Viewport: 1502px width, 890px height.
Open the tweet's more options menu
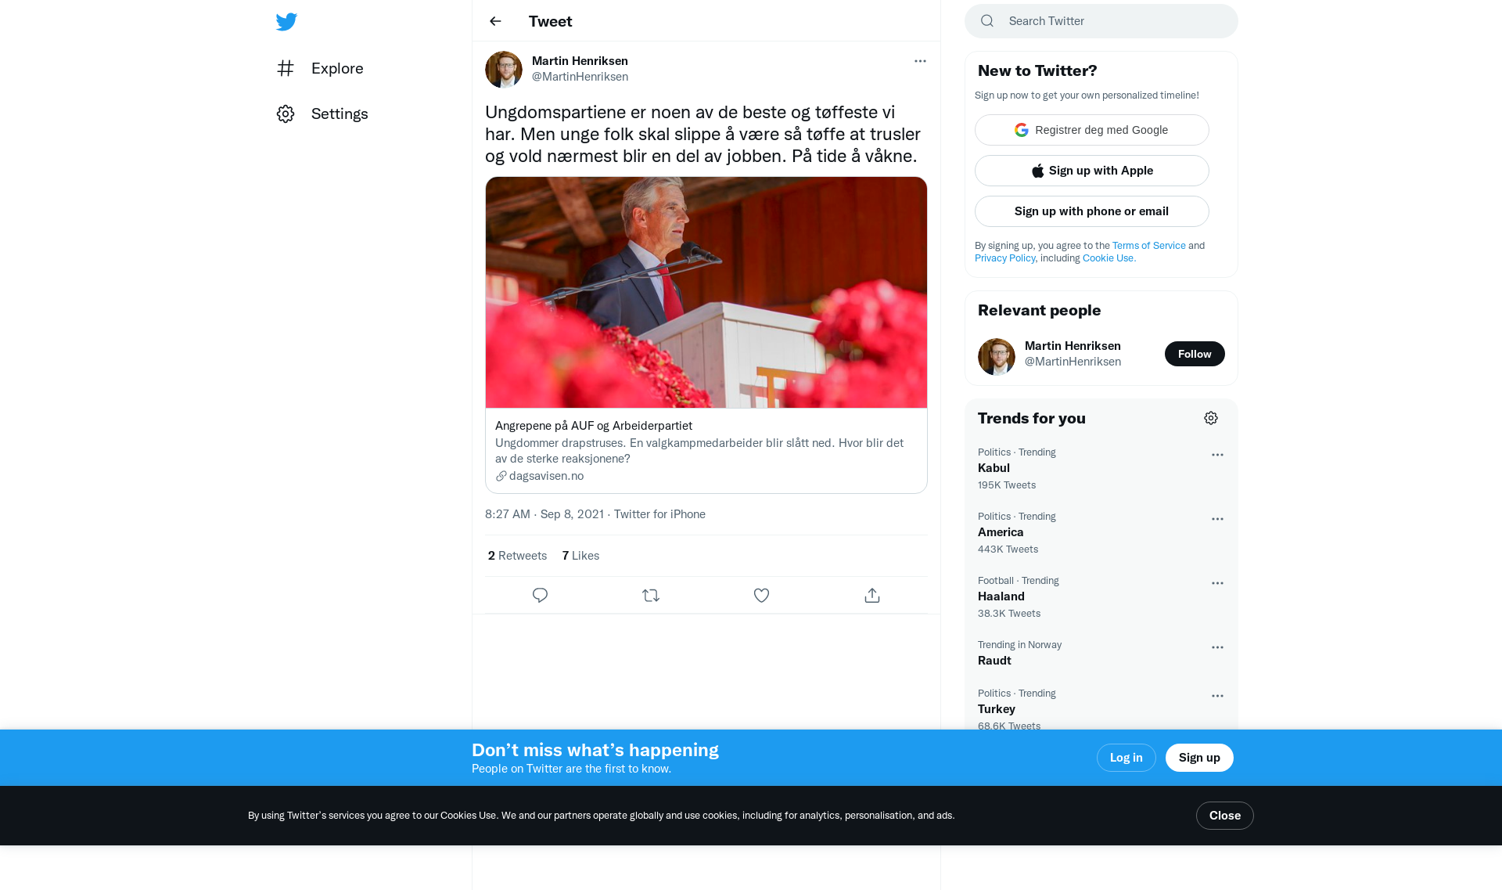tap(920, 61)
